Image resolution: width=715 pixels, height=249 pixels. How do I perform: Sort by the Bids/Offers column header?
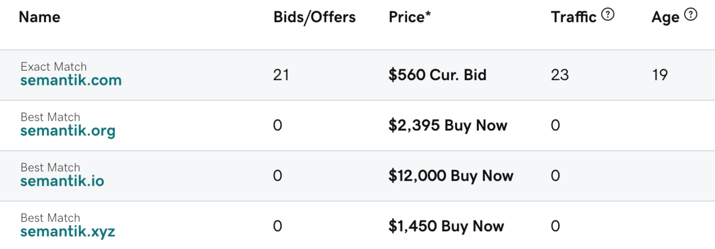click(x=314, y=17)
